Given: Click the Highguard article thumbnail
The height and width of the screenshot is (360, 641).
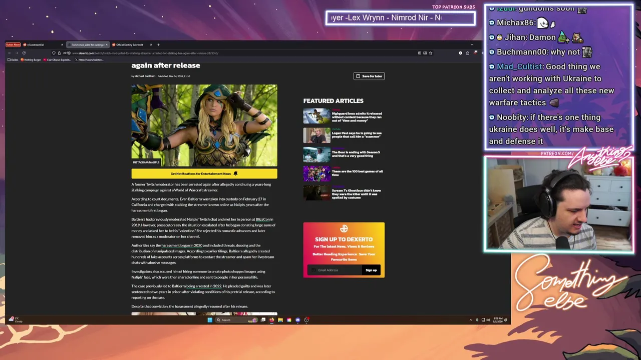Looking at the screenshot, I should click(x=316, y=116).
